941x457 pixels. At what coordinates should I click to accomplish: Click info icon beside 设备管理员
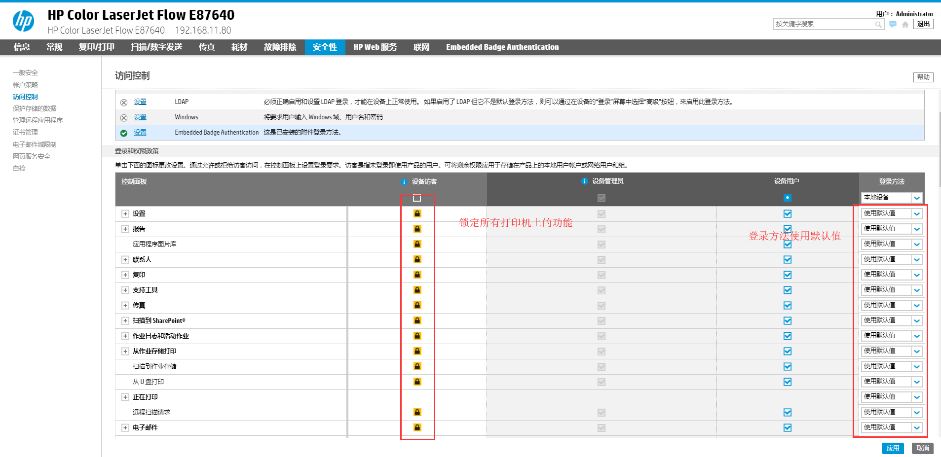585,181
